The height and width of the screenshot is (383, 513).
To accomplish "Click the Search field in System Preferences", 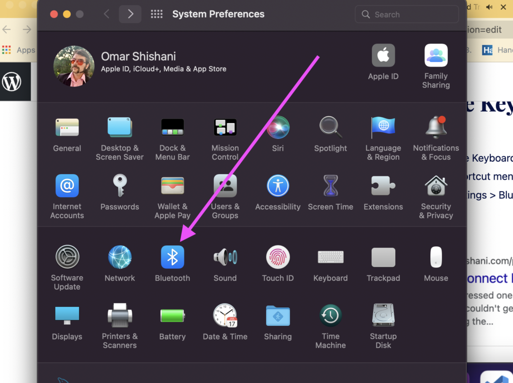I will 406,14.
